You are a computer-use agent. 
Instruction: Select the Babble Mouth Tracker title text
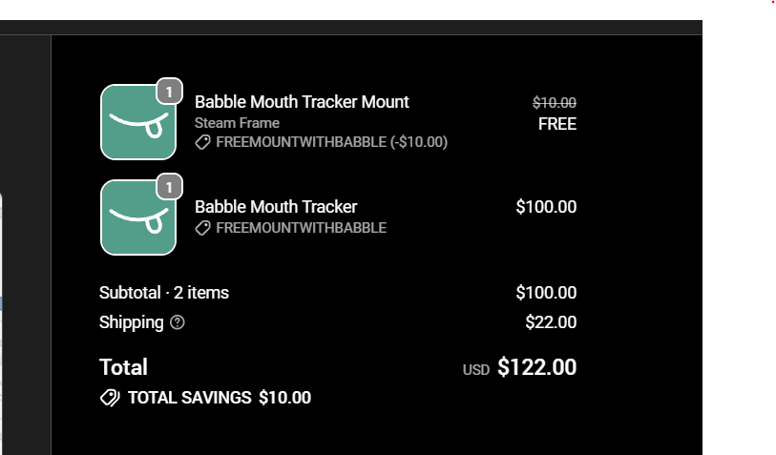point(276,207)
